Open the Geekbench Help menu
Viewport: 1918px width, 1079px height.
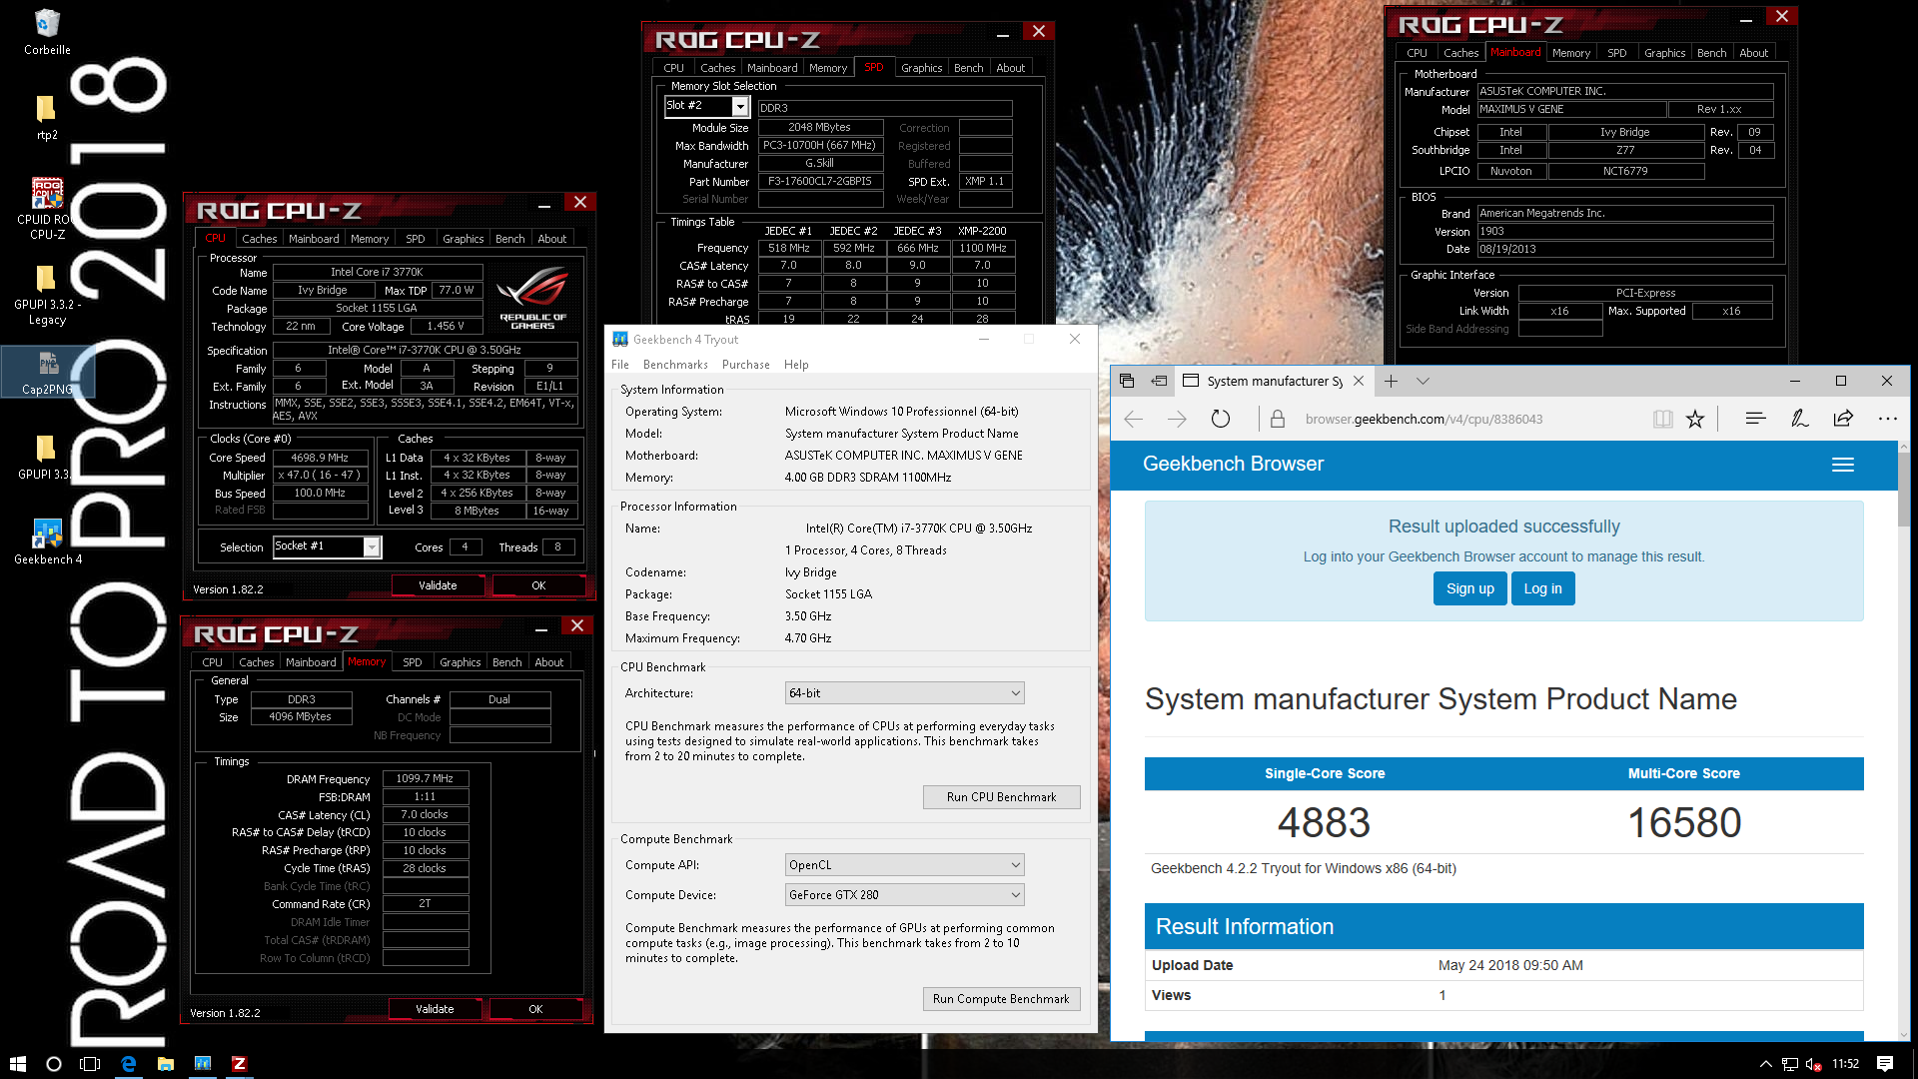pos(796,365)
